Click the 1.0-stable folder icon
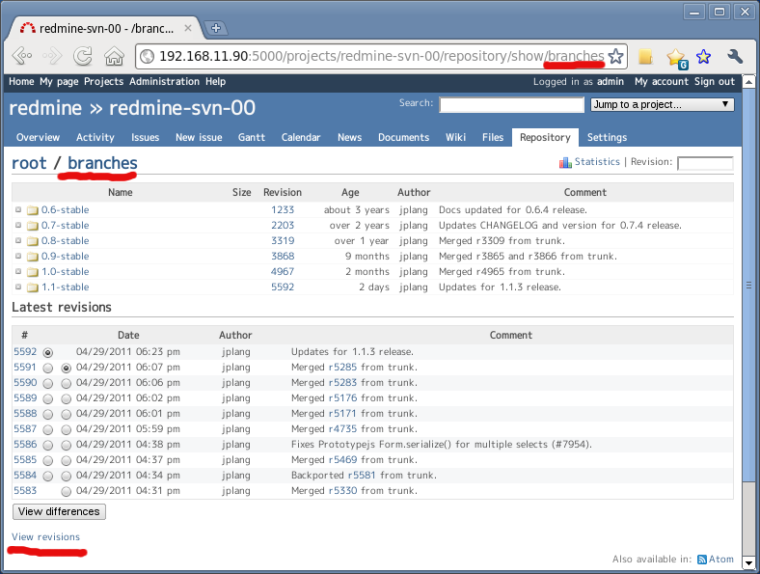 coord(33,272)
